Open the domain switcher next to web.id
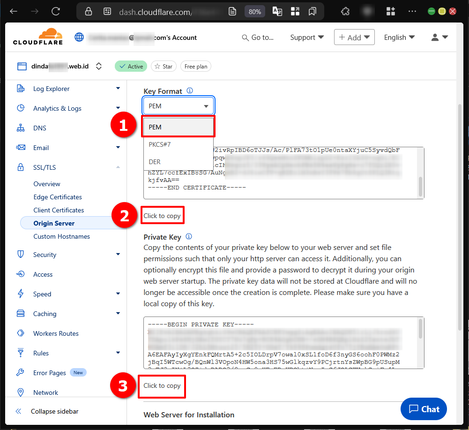Screen dimensions: 469x430 point(99,66)
